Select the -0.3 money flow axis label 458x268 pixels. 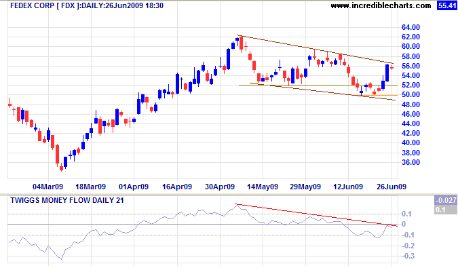tap(408, 256)
